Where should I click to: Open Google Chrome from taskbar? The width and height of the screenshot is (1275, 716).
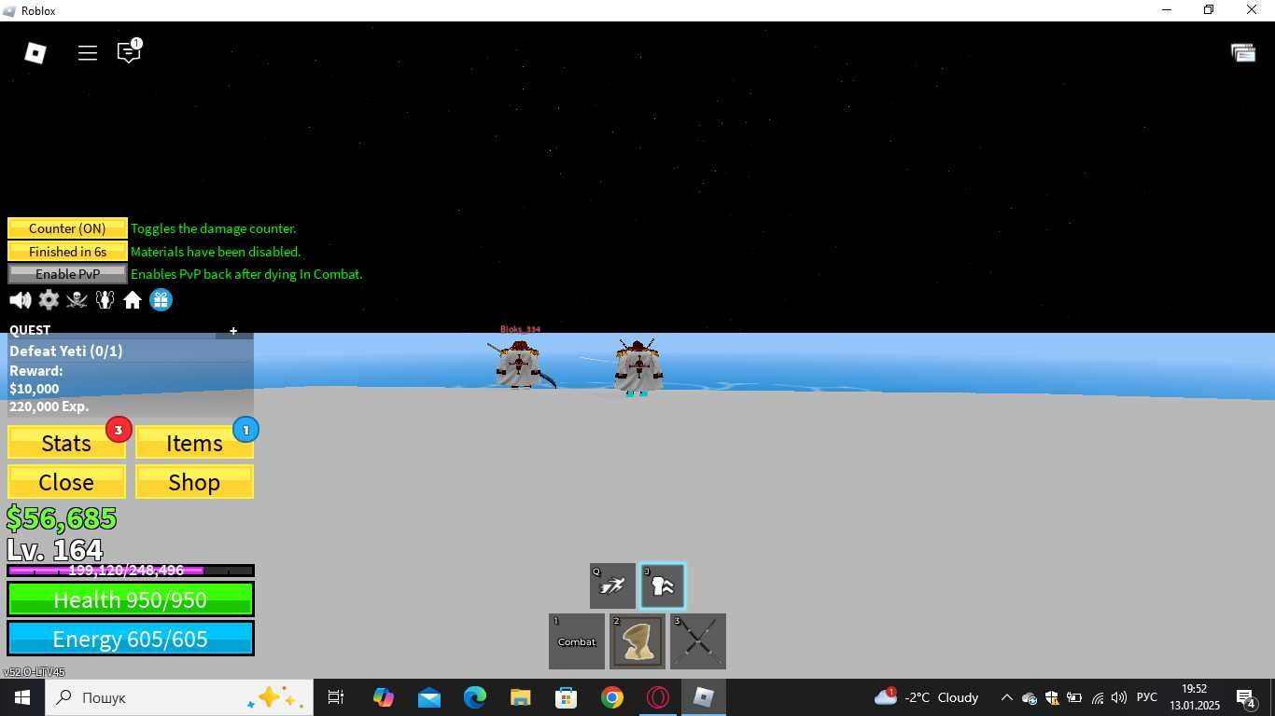click(612, 697)
